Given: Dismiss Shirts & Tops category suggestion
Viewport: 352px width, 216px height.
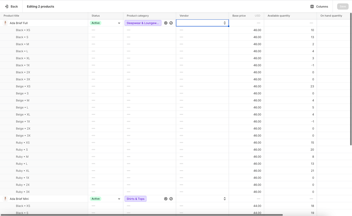Looking at the screenshot, I should point(166,199).
